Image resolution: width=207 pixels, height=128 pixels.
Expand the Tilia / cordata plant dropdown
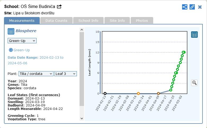[x=36, y=74]
